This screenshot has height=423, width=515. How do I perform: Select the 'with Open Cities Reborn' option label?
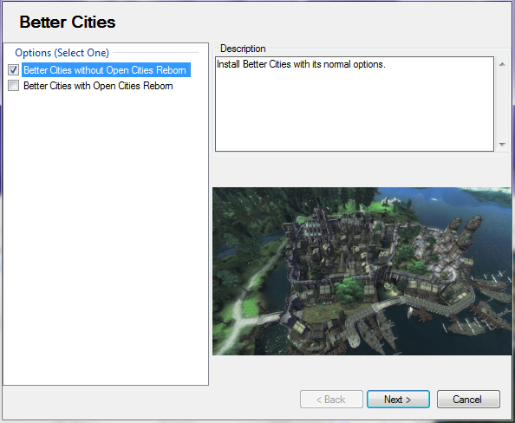[98, 86]
